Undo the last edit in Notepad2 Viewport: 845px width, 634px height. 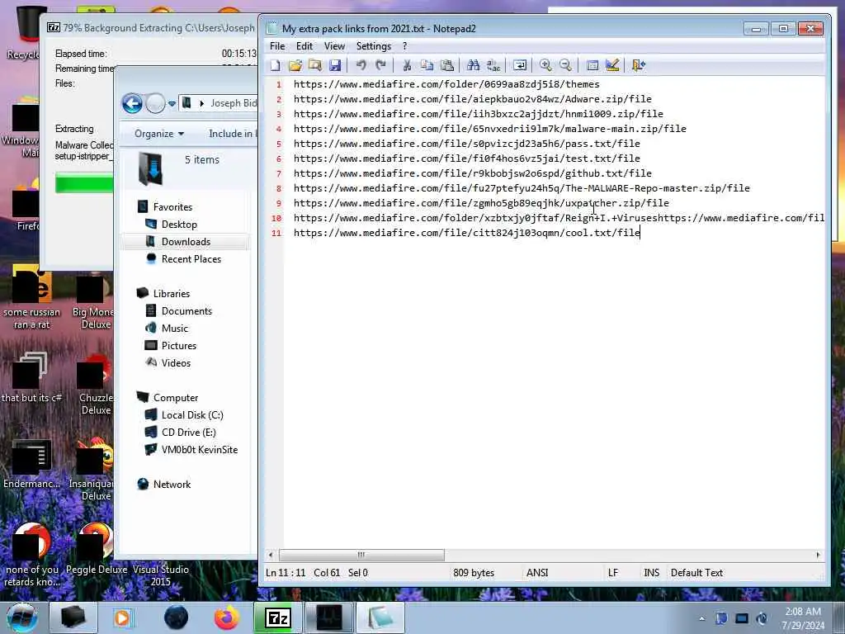tap(361, 65)
